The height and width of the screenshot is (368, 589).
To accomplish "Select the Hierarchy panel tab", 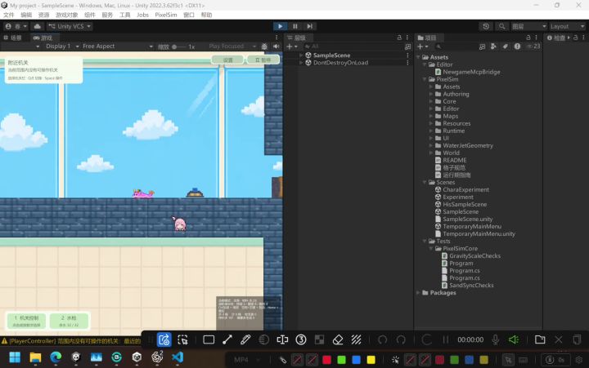I will click(297, 38).
